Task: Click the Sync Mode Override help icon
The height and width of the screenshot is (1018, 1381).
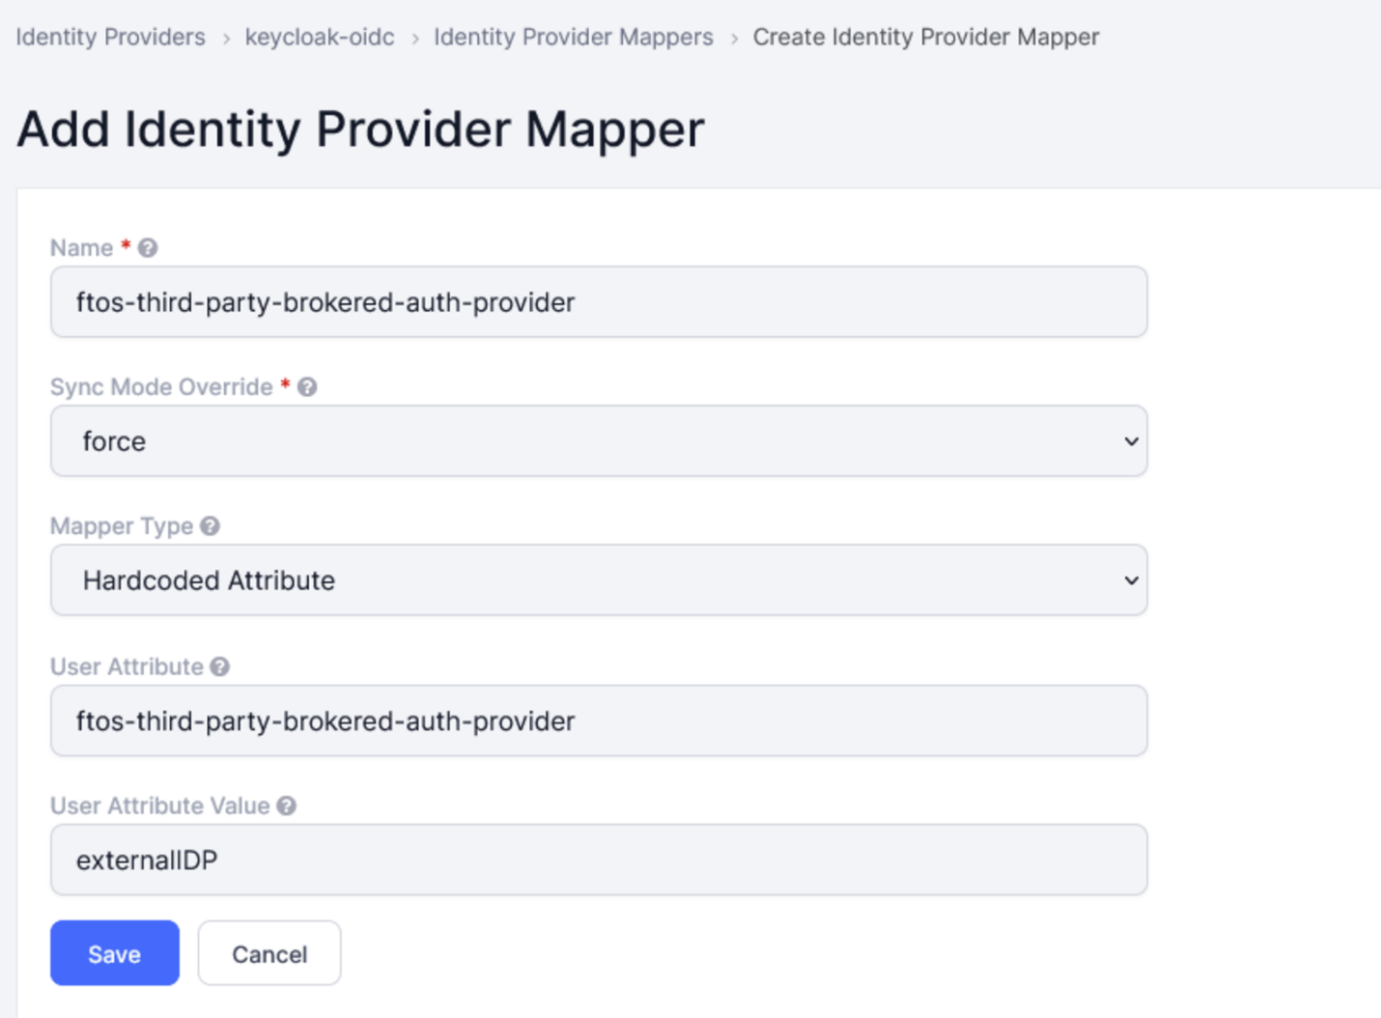Action: click(x=307, y=387)
